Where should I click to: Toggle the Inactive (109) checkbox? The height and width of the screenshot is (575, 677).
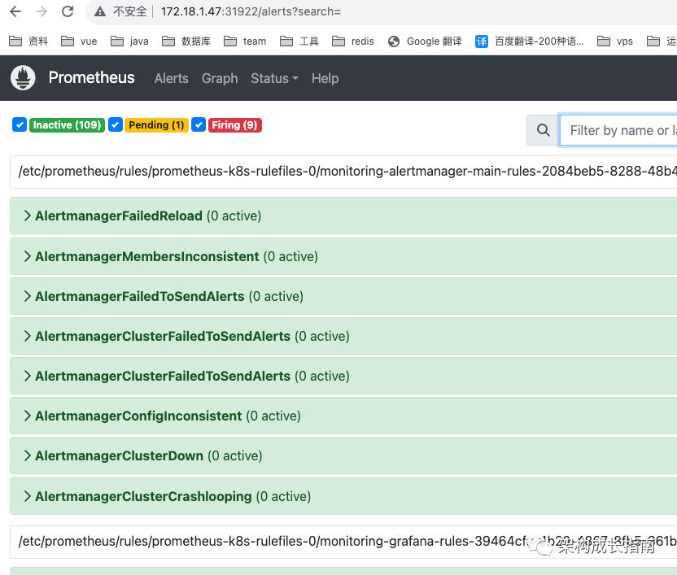point(20,124)
